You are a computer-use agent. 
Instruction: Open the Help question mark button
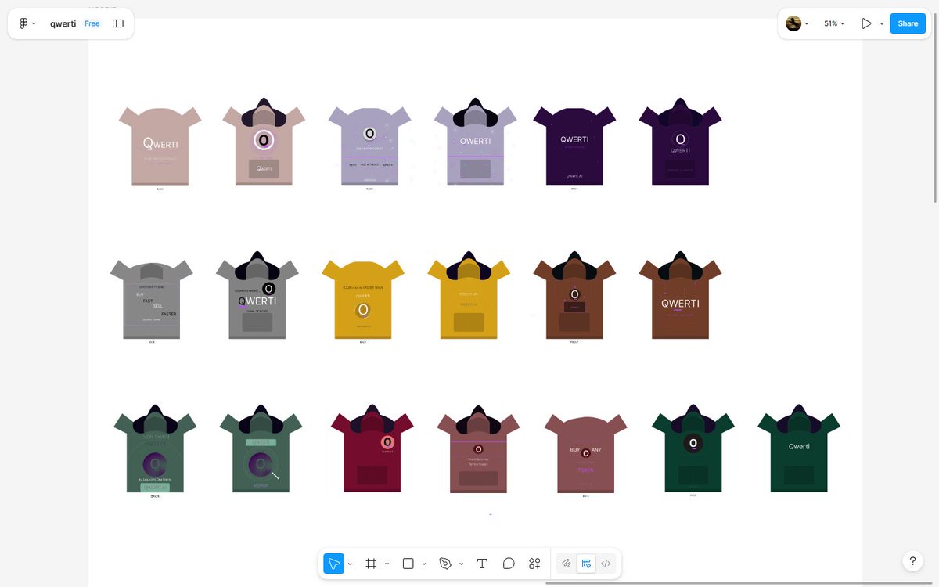[x=912, y=561]
